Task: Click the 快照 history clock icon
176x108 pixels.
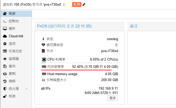Action: [5, 81]
